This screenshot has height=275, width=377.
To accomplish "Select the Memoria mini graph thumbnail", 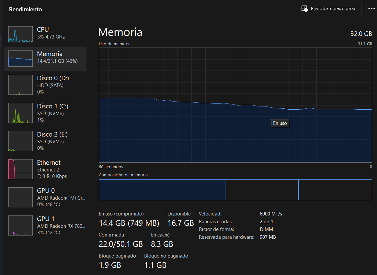I will point(20,59).
